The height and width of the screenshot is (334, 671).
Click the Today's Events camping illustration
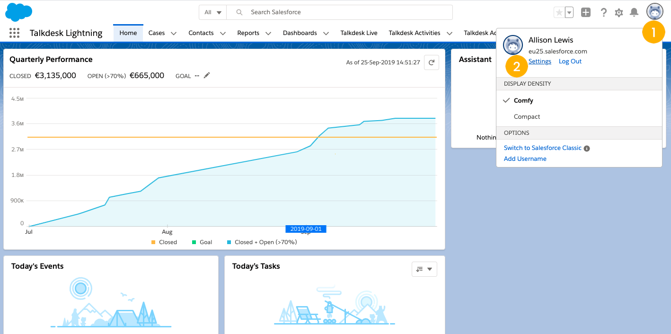pyautogui.click(x=111, y=303)
